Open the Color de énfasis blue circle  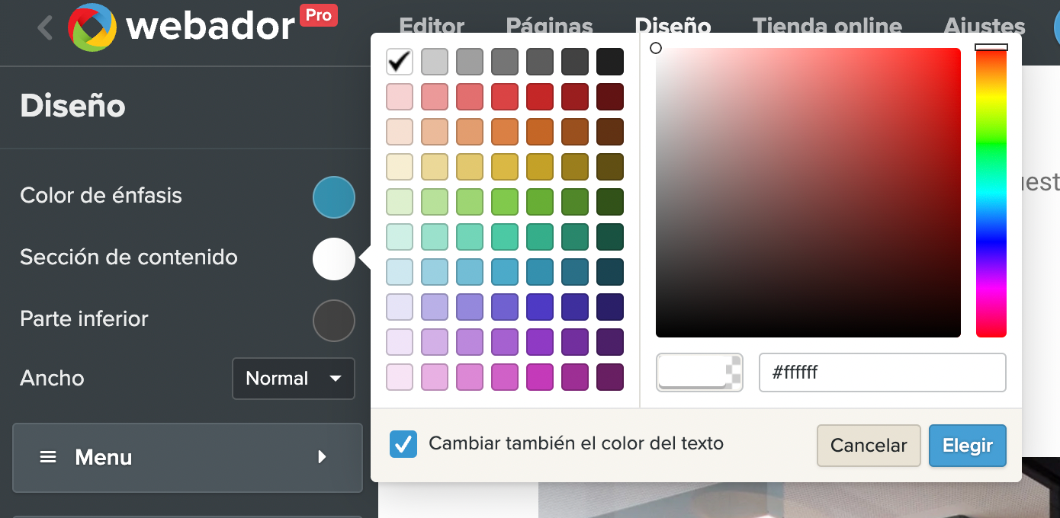333,197
